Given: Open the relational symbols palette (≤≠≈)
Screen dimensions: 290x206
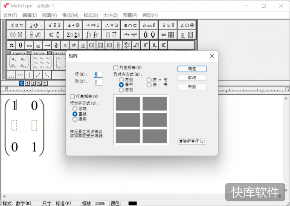Looking at the screenshot, I should (x=17, y=25).
